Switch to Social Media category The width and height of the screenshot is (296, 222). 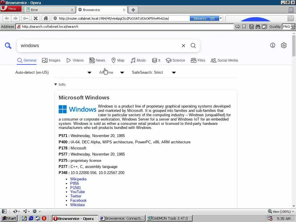224,60
